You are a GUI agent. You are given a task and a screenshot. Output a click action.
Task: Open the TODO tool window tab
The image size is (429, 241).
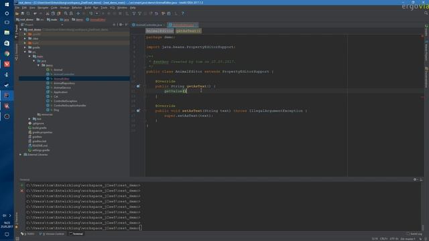(x=27, y=234)
